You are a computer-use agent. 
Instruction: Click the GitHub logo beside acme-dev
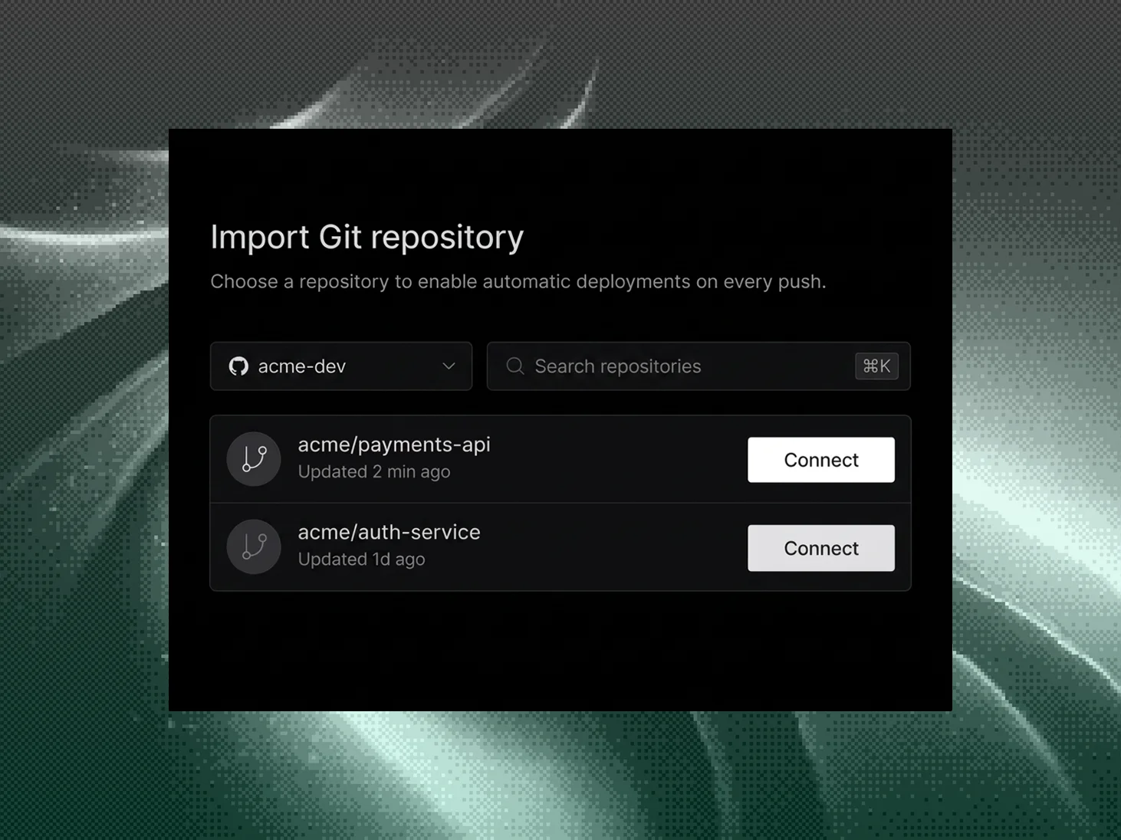tap(238, 366)
